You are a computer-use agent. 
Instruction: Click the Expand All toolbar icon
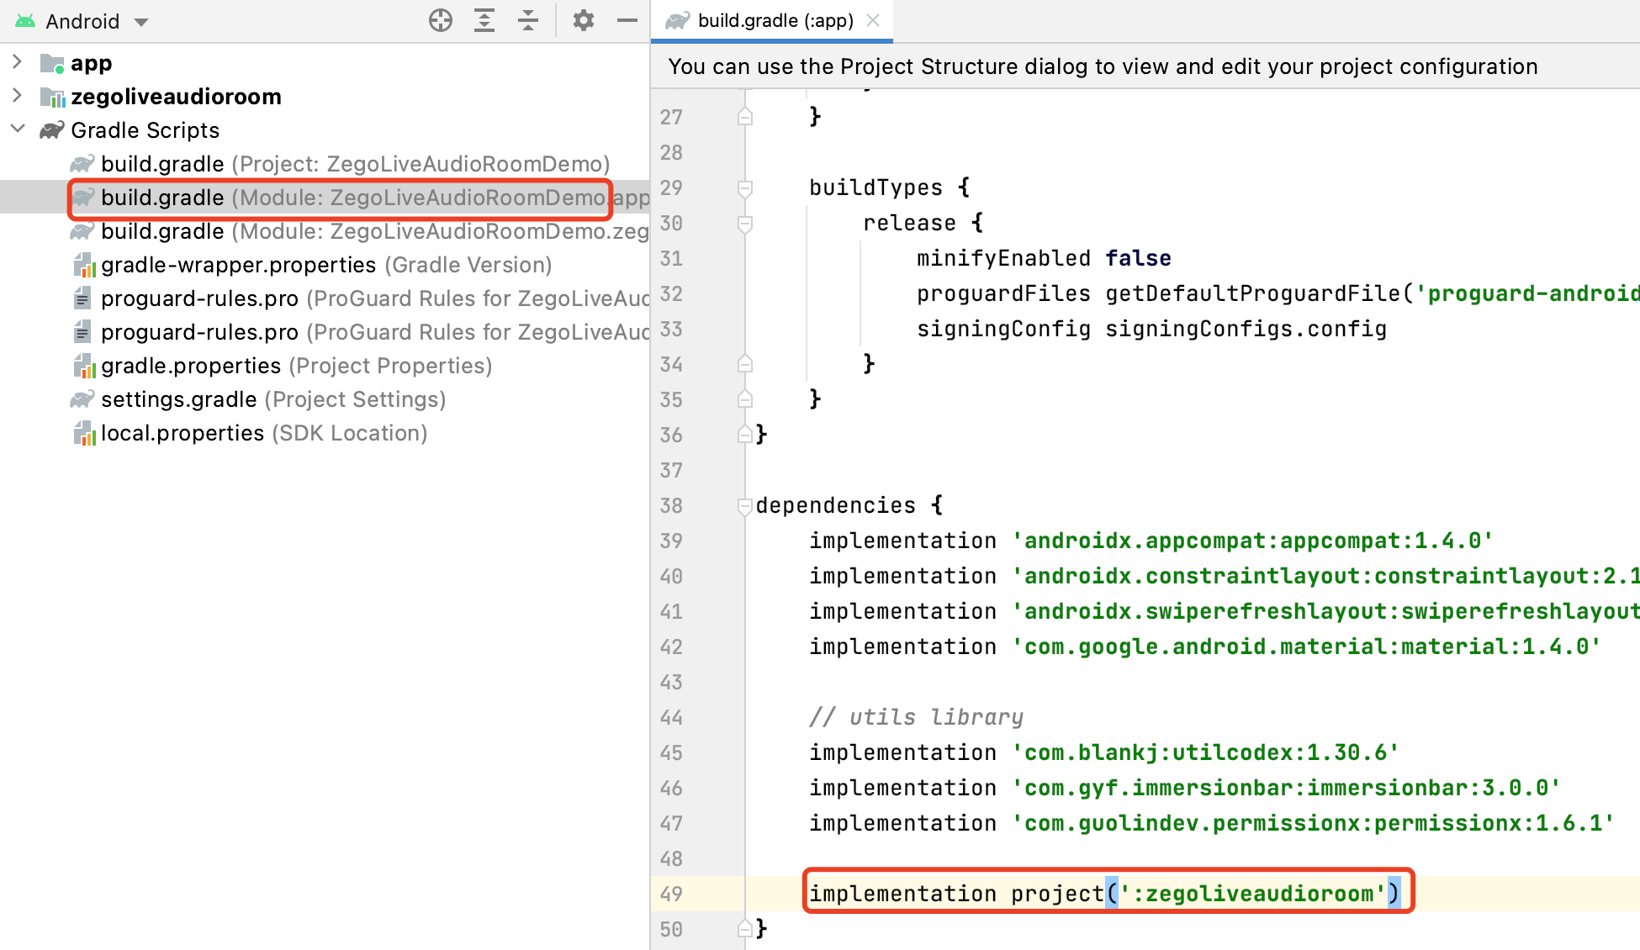[x=484, y=20]
